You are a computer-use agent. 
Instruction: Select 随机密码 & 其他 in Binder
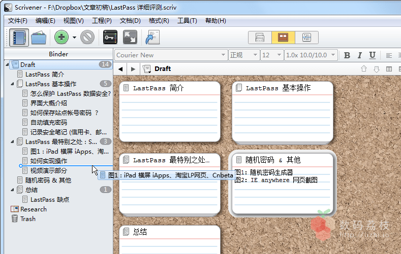(48, 180)
